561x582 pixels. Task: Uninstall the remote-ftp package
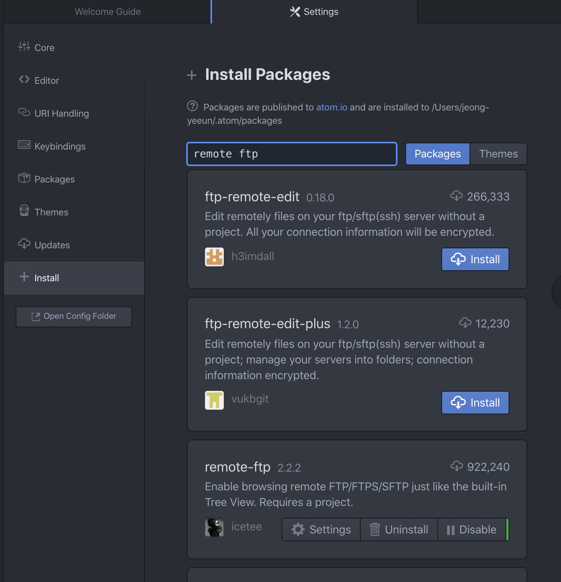point(399,530)
